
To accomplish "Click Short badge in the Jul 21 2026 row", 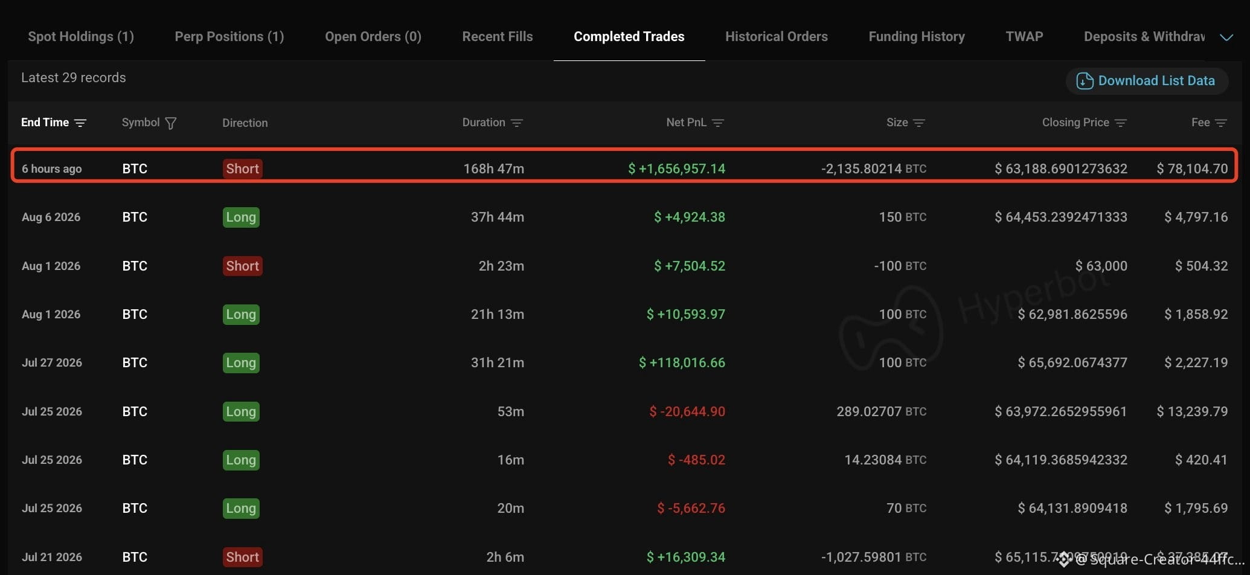I will (243, 557).
